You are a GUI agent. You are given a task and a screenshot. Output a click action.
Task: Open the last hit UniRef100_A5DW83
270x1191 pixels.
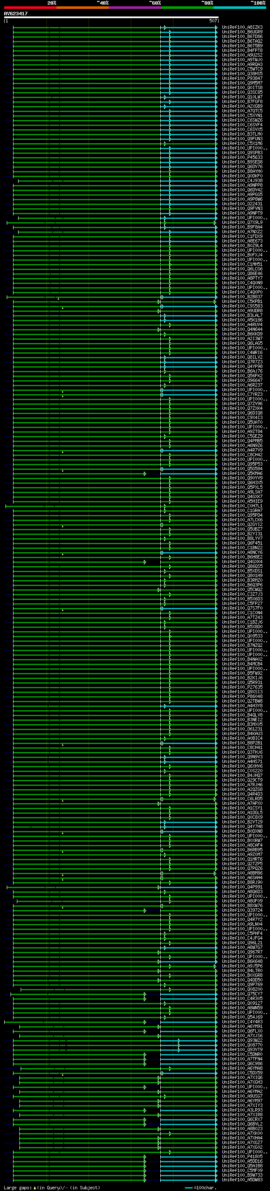[x=242, y=1180]
